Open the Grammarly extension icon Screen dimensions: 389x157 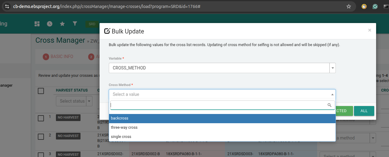coord(375,6)
